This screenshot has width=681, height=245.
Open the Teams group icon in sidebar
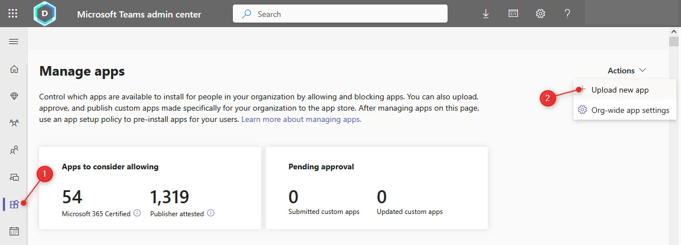14,123
